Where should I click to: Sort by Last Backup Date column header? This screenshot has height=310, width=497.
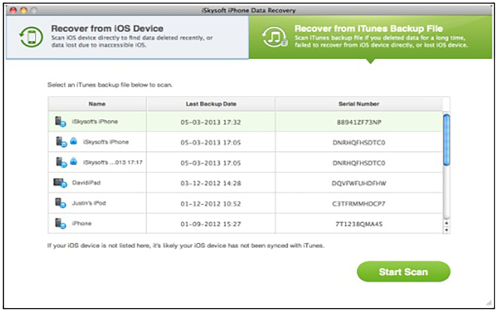[x=211, y=104]
